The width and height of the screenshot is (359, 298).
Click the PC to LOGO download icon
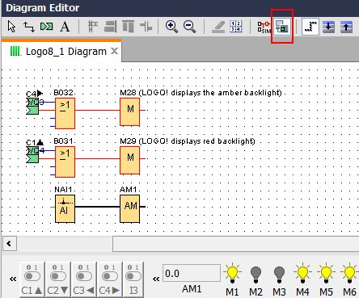[x=328, y=27]
